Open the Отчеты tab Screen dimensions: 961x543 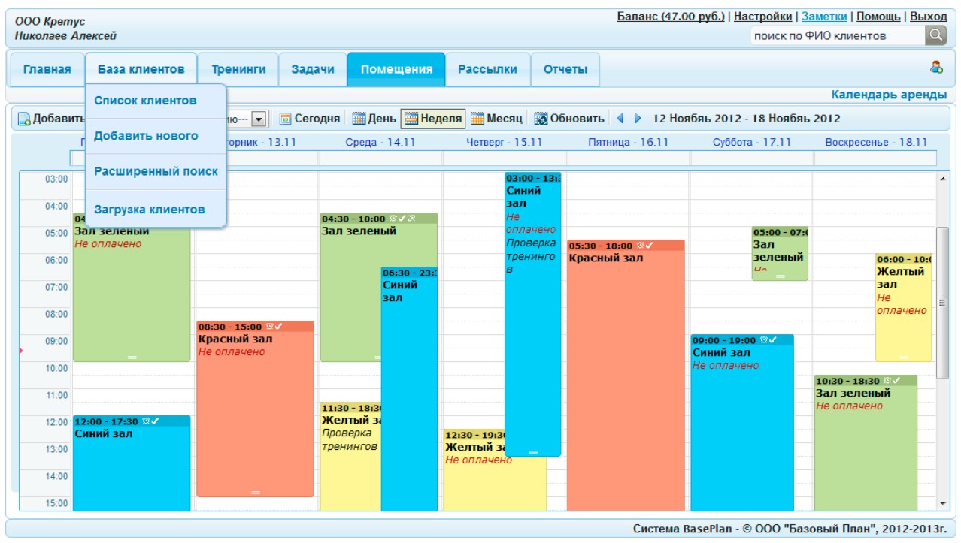pos(565,69)
